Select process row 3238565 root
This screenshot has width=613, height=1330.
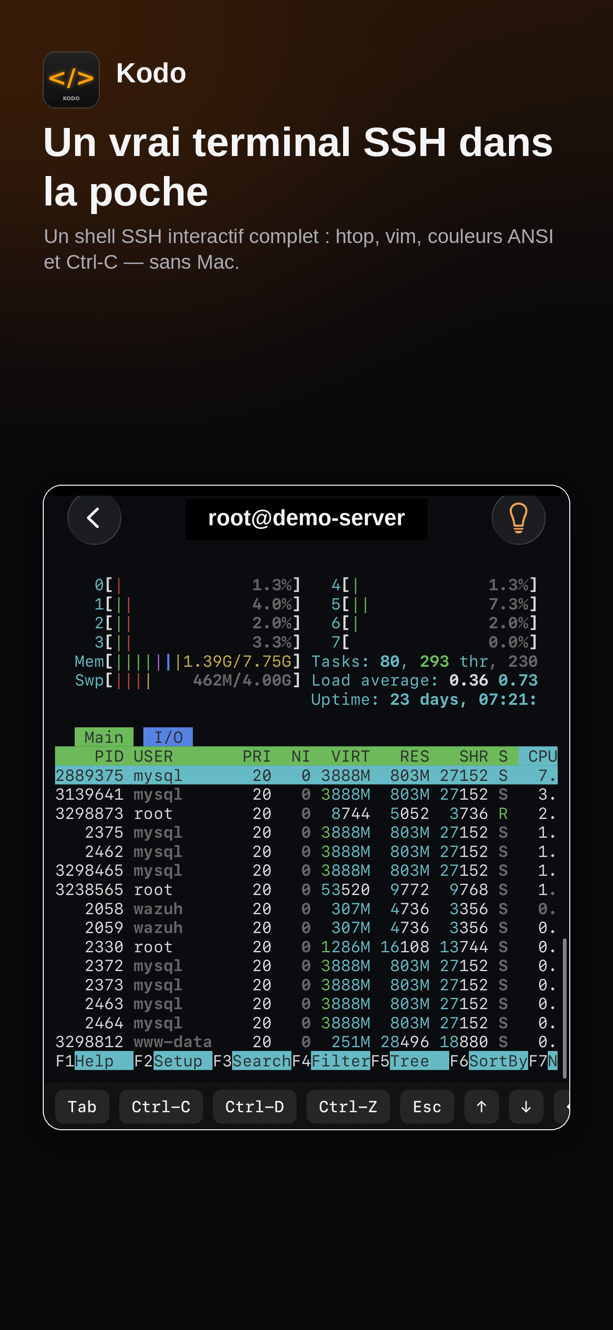click(306, 890)
